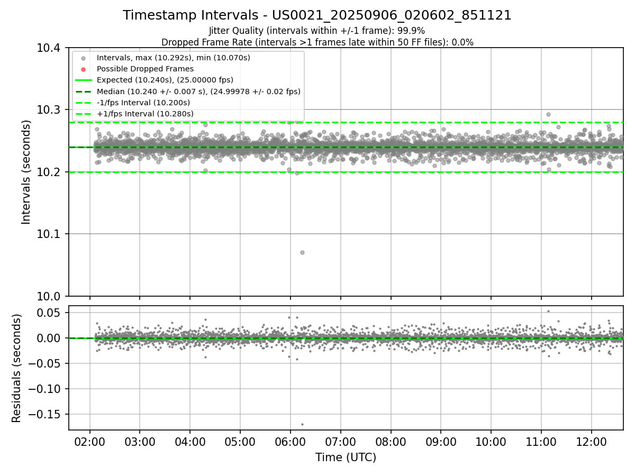Click the plot title 'Timestamp Intervals - US0021_20250906_020602_851121'

coord(317,15)
